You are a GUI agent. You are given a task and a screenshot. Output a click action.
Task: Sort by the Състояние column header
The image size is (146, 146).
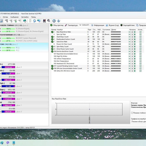click(x=106, y=29)
